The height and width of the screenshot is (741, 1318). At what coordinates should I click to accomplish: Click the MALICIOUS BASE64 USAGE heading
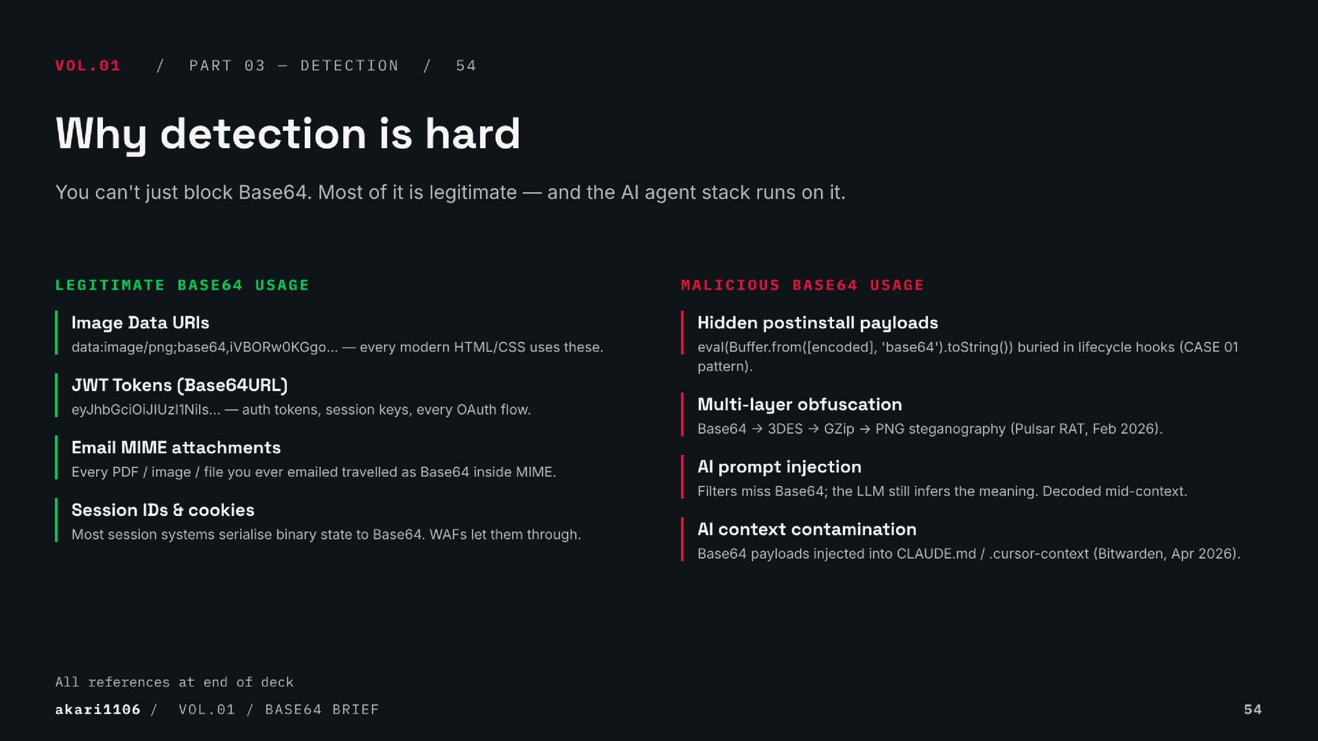[802, 285]
